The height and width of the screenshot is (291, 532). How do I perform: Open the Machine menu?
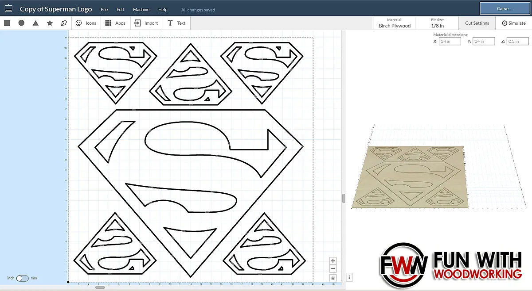(x=141, y=9)
